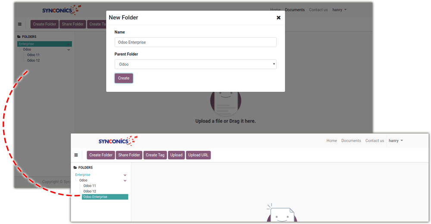Click the Create button in dialog
Viewport: 431px width, 224px height.
[x=124, y=78]
